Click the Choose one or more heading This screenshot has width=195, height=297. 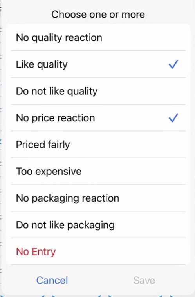coord(98,15)
